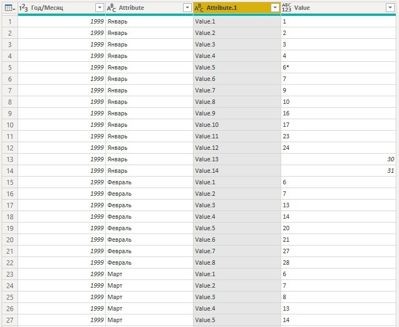The height and width of the screenshot is (327, 399).
Task: Click the Value.9 cell in row 9
Action: click(x=237, y=114)
